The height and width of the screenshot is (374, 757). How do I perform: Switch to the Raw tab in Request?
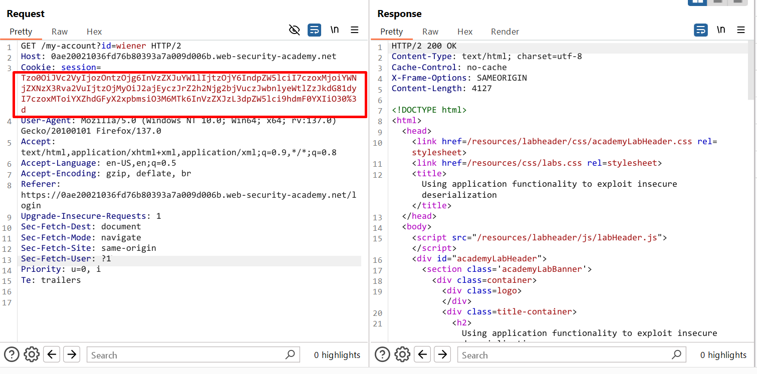(x=60, y=32)
